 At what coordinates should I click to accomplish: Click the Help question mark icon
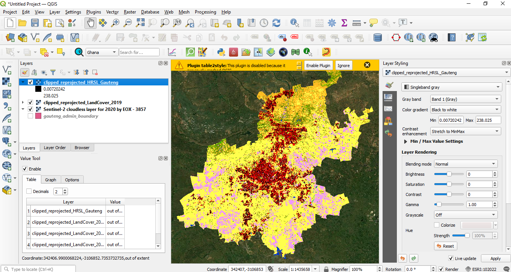(452, 37)
